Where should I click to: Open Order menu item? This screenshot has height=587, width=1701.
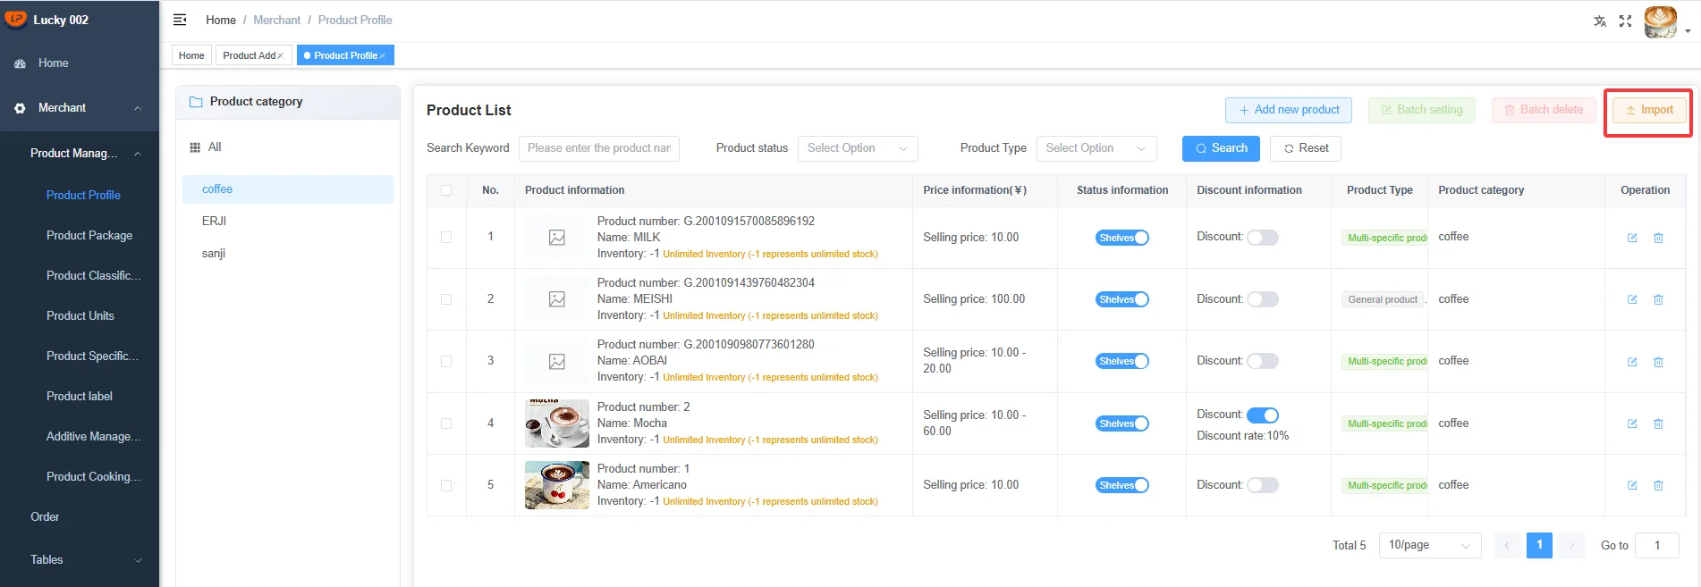click(45, 517)
